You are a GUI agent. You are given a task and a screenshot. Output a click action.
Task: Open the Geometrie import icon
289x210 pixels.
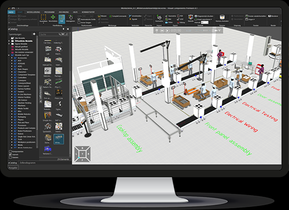tap(159, 18)
